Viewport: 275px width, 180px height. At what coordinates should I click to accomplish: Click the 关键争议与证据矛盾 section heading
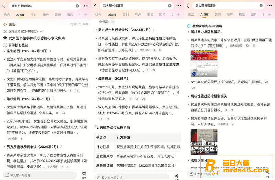[x=115, y=127]
